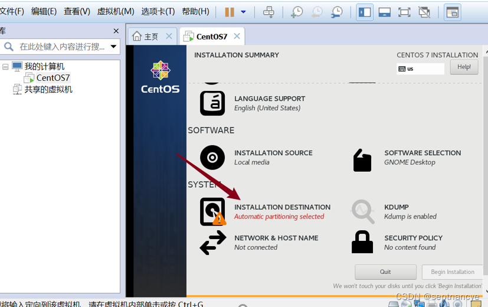
Task: Switch to the 主页 tab
Action: coord(151,37)
